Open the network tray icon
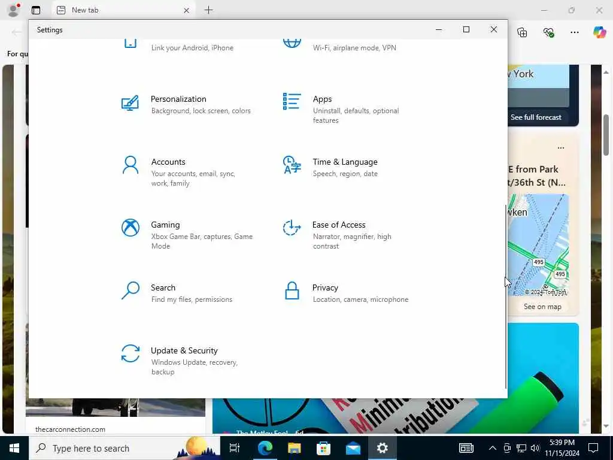613x460 pixels. tap(521, 448)
